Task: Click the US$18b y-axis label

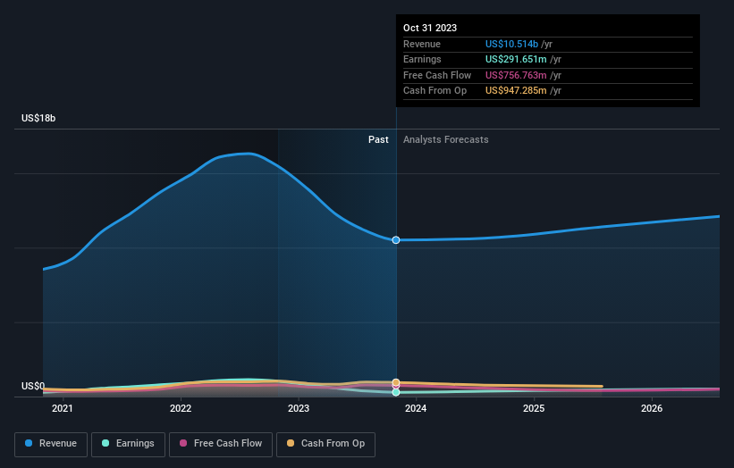Action: [x=38, y=118]
